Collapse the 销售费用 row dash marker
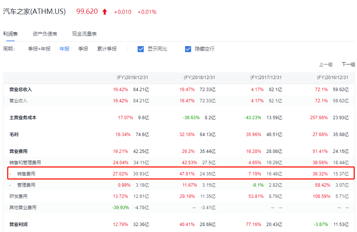 (x=11, y=174)
